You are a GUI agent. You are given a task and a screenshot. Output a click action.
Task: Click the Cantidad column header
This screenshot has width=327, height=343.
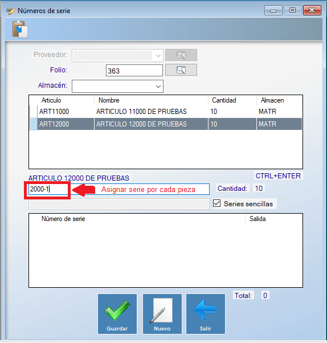pos(224,100)
